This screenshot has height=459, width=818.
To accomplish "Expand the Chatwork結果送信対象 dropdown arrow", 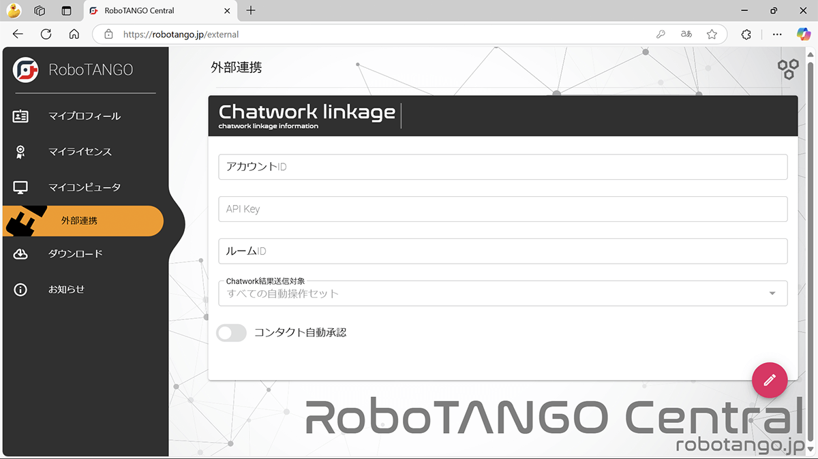I will [x=772, y=294].
